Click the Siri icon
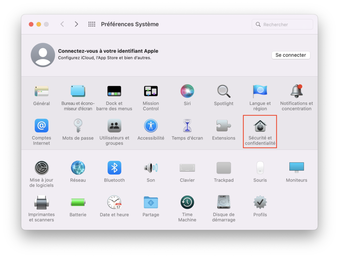 [x=187, y=91]
